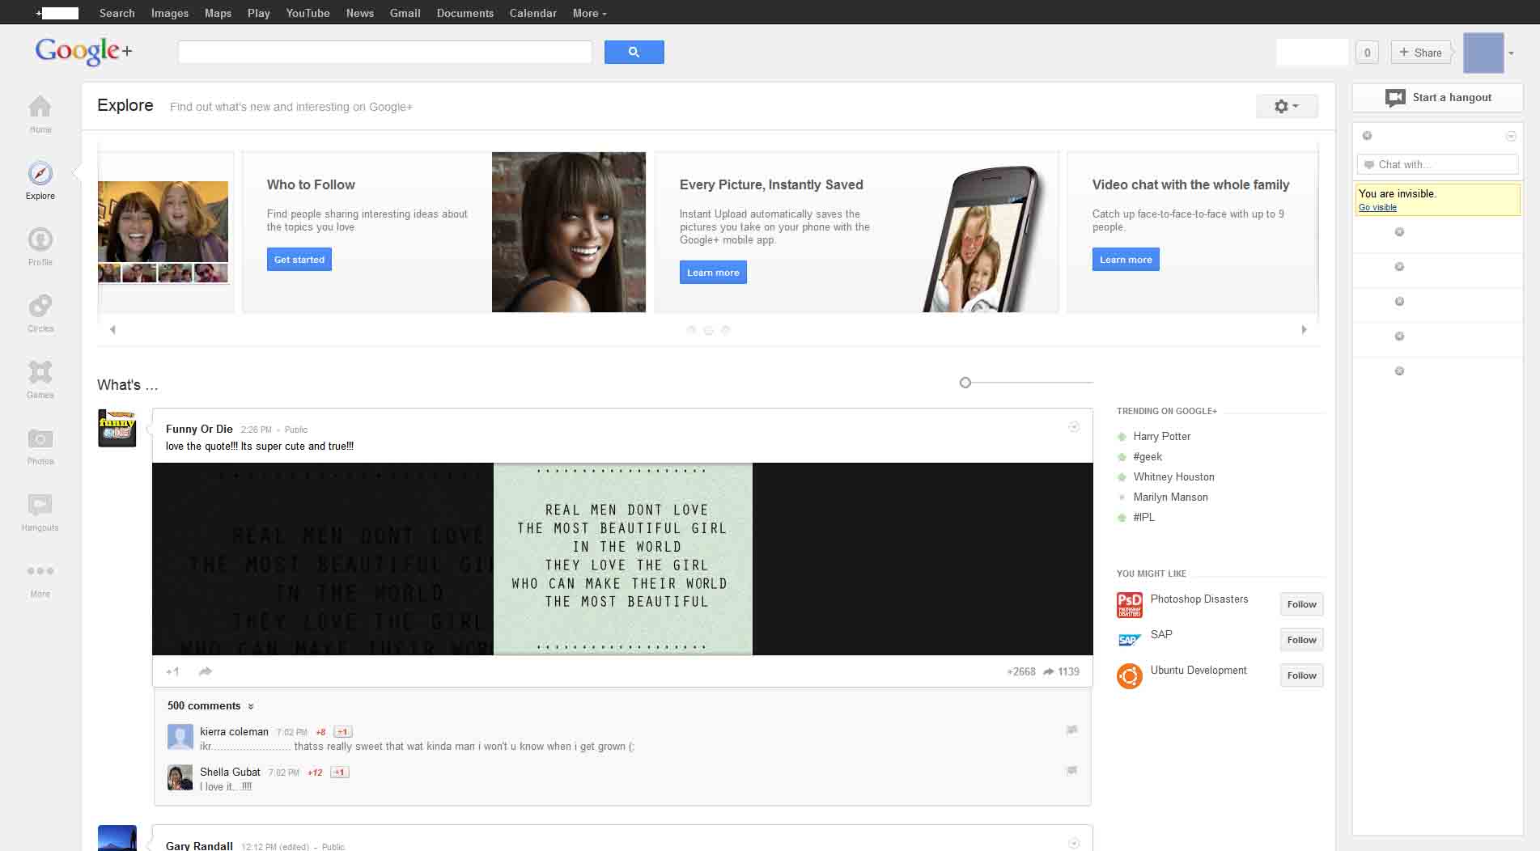Screen dimensions: 1540x851
Task: Click Shella Gubat's comment avatar
Action: [180, 777]
